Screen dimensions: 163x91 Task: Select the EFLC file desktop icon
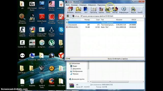pos(22,82)
